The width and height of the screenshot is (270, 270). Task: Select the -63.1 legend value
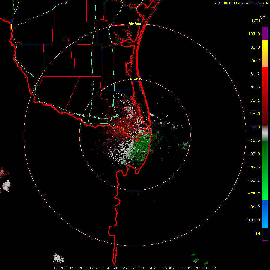[x=254, y=180]
